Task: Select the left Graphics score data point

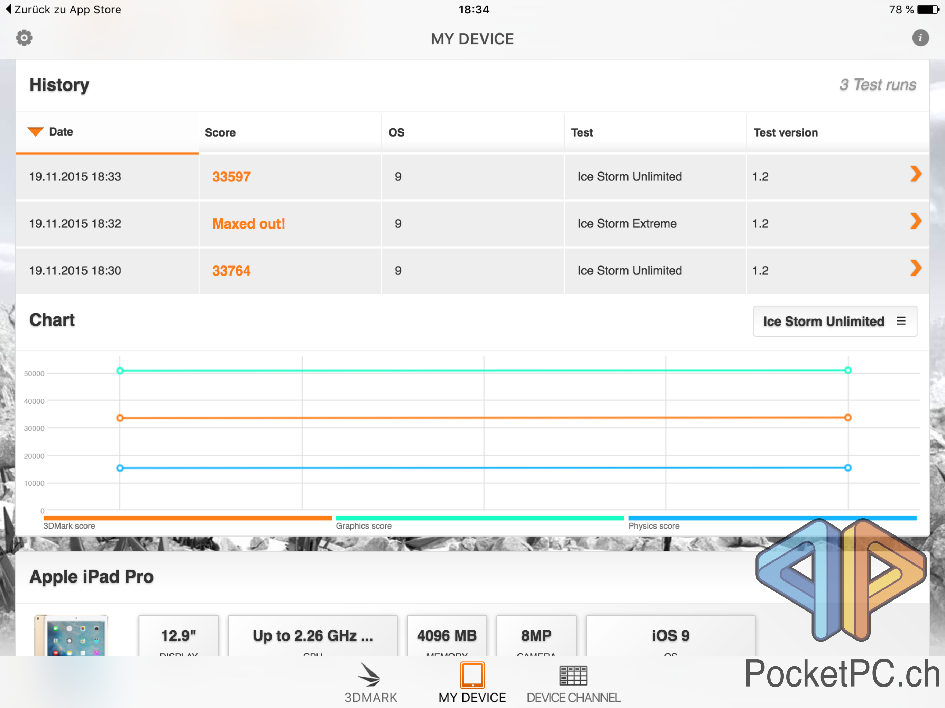Action: (x=120, y=371)
